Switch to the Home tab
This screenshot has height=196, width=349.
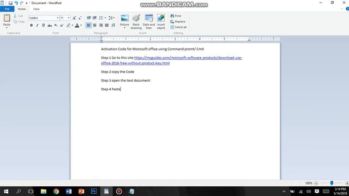coord(22,9)
